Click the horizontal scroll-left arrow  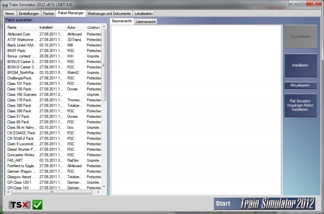(x=8, y=192)
